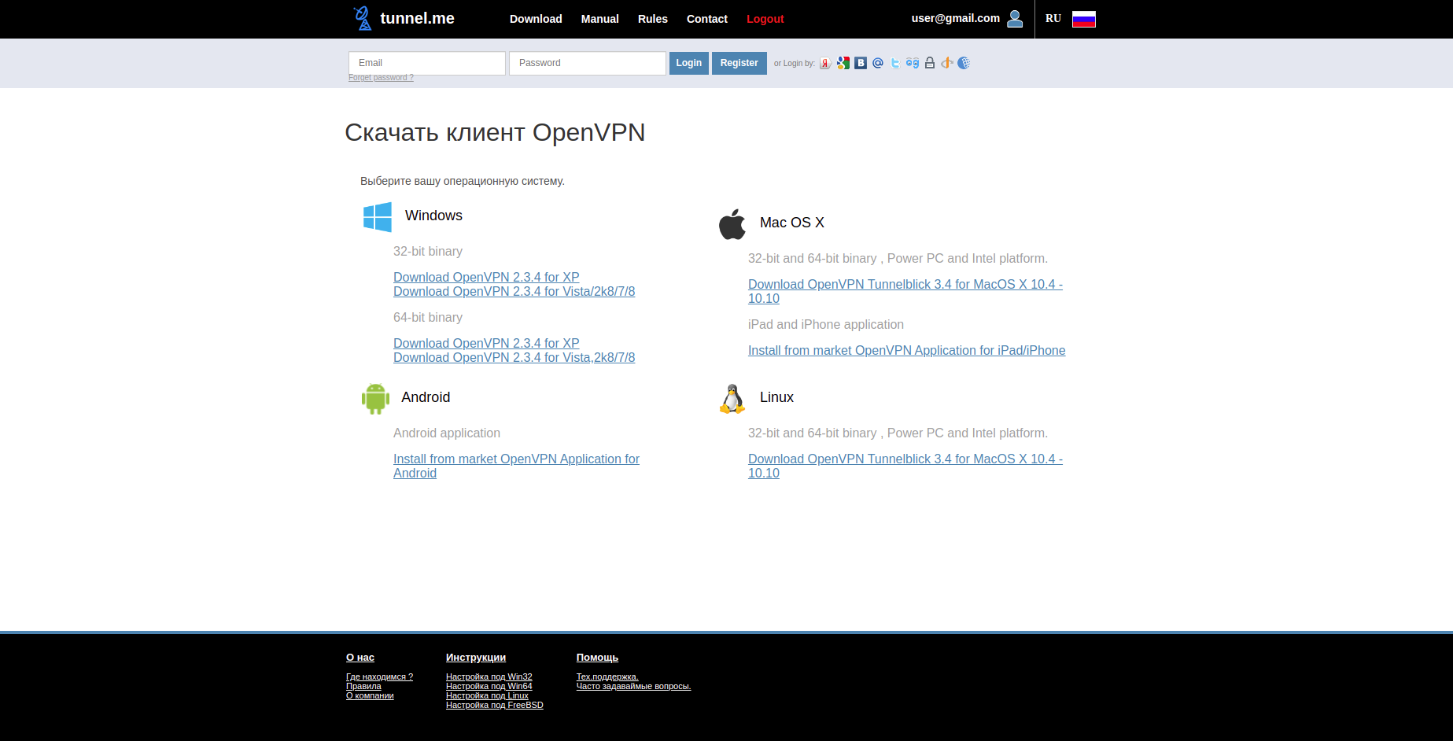
Task: Click the Password input field
Action: (x=588, y=63)
